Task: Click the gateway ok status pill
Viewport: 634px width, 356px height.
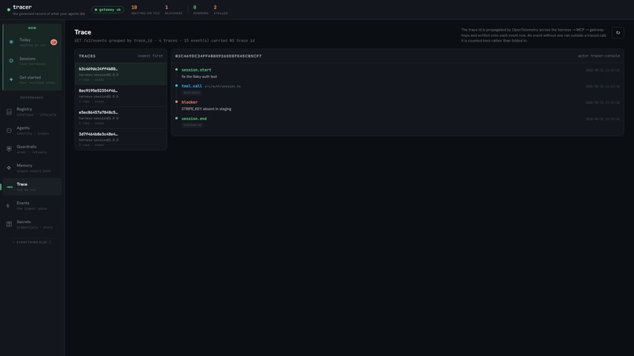Action: 108,9
